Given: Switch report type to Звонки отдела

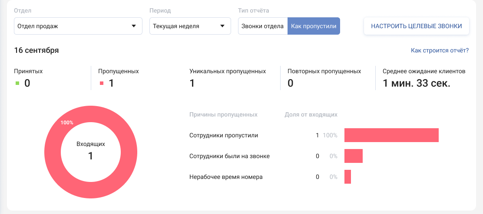Looking at the screenshot, I should [263, 26].
